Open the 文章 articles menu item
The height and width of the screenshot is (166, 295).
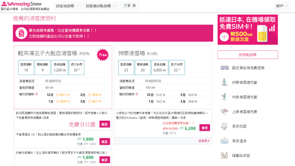click(129, 6)
